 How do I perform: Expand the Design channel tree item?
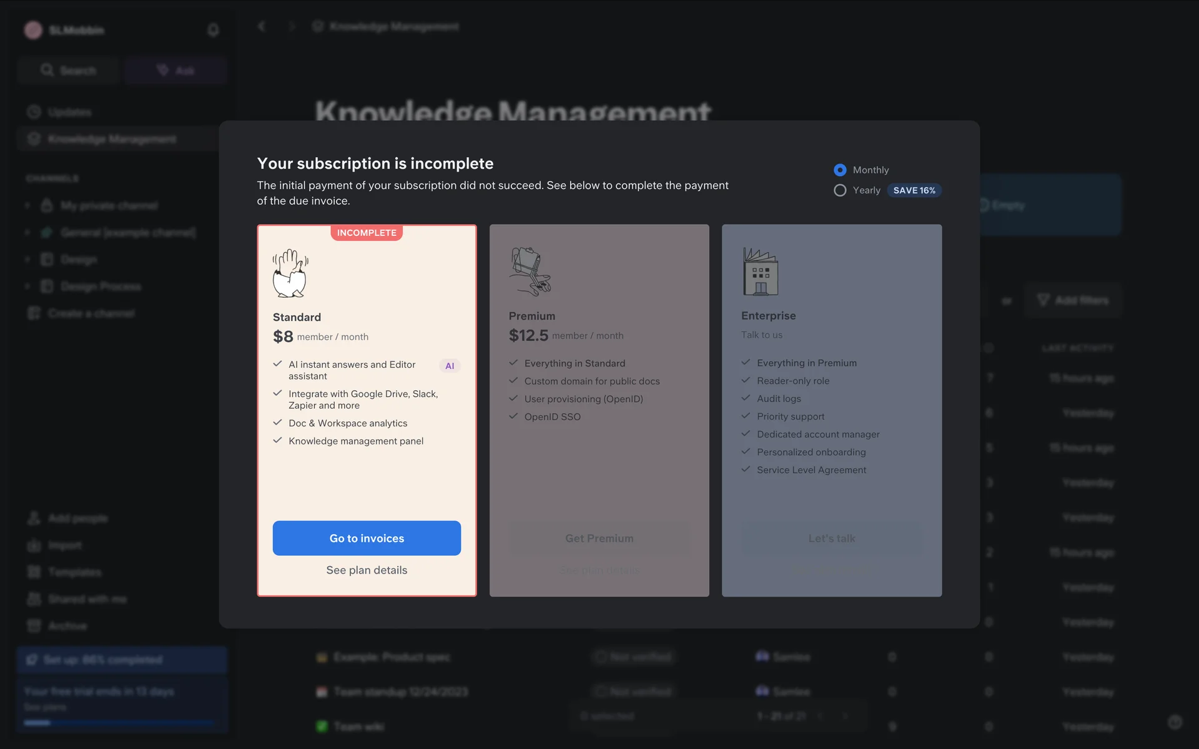(27, 259)
